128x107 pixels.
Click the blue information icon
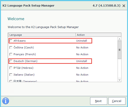[6, 101]
